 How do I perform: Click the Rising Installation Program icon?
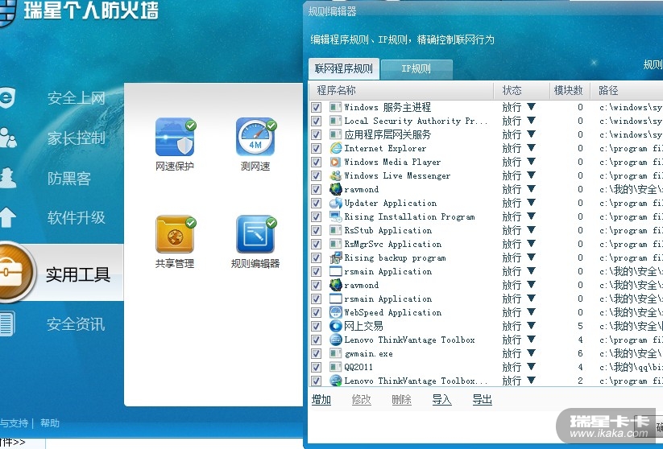click(x=336, y=216)
